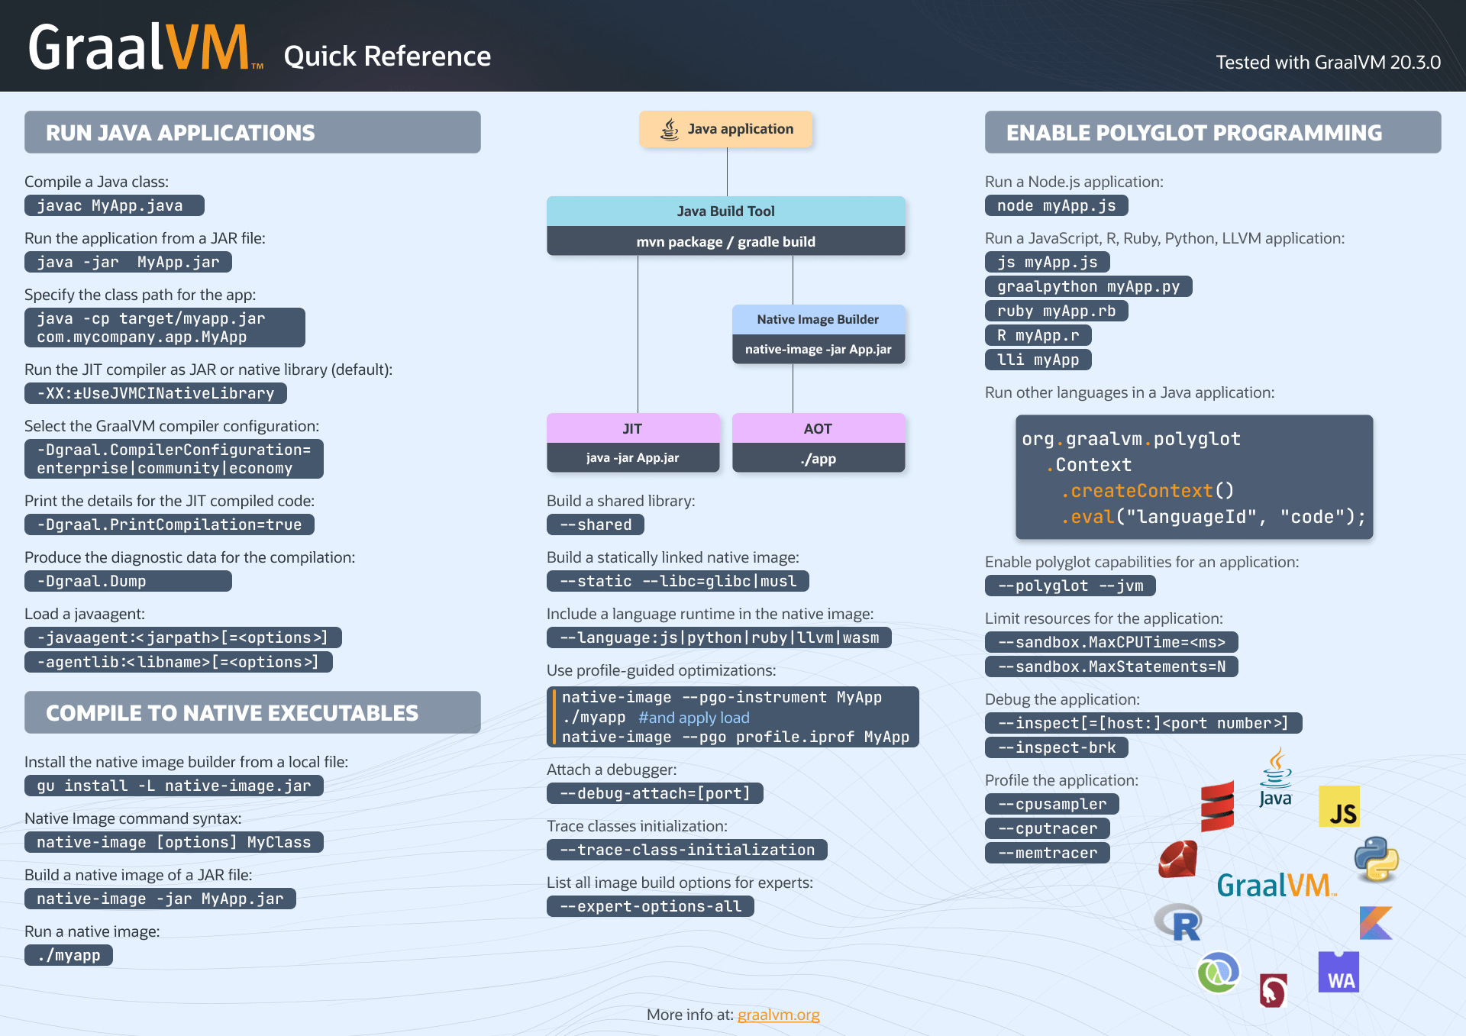
Task: Click the Java coffee cup icon in Java application box
Action: (670, 129)
